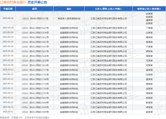Click the 被继承人债务清偿纠纷 cause cell
This screenshot has width=166, height=119.
point(69,19)
